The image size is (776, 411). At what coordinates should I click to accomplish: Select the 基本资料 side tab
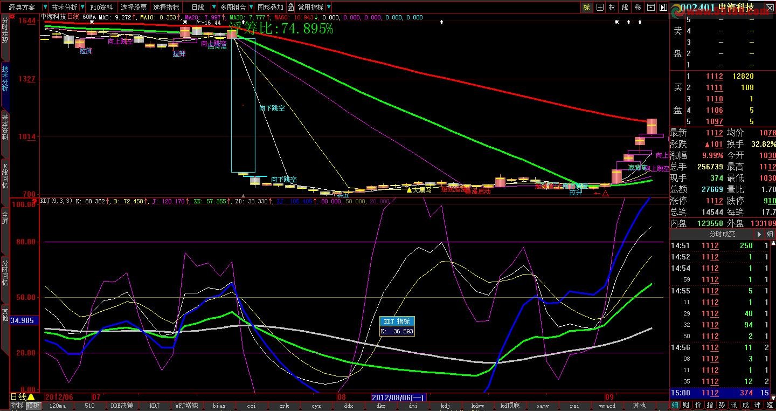(x=5, y=127)
